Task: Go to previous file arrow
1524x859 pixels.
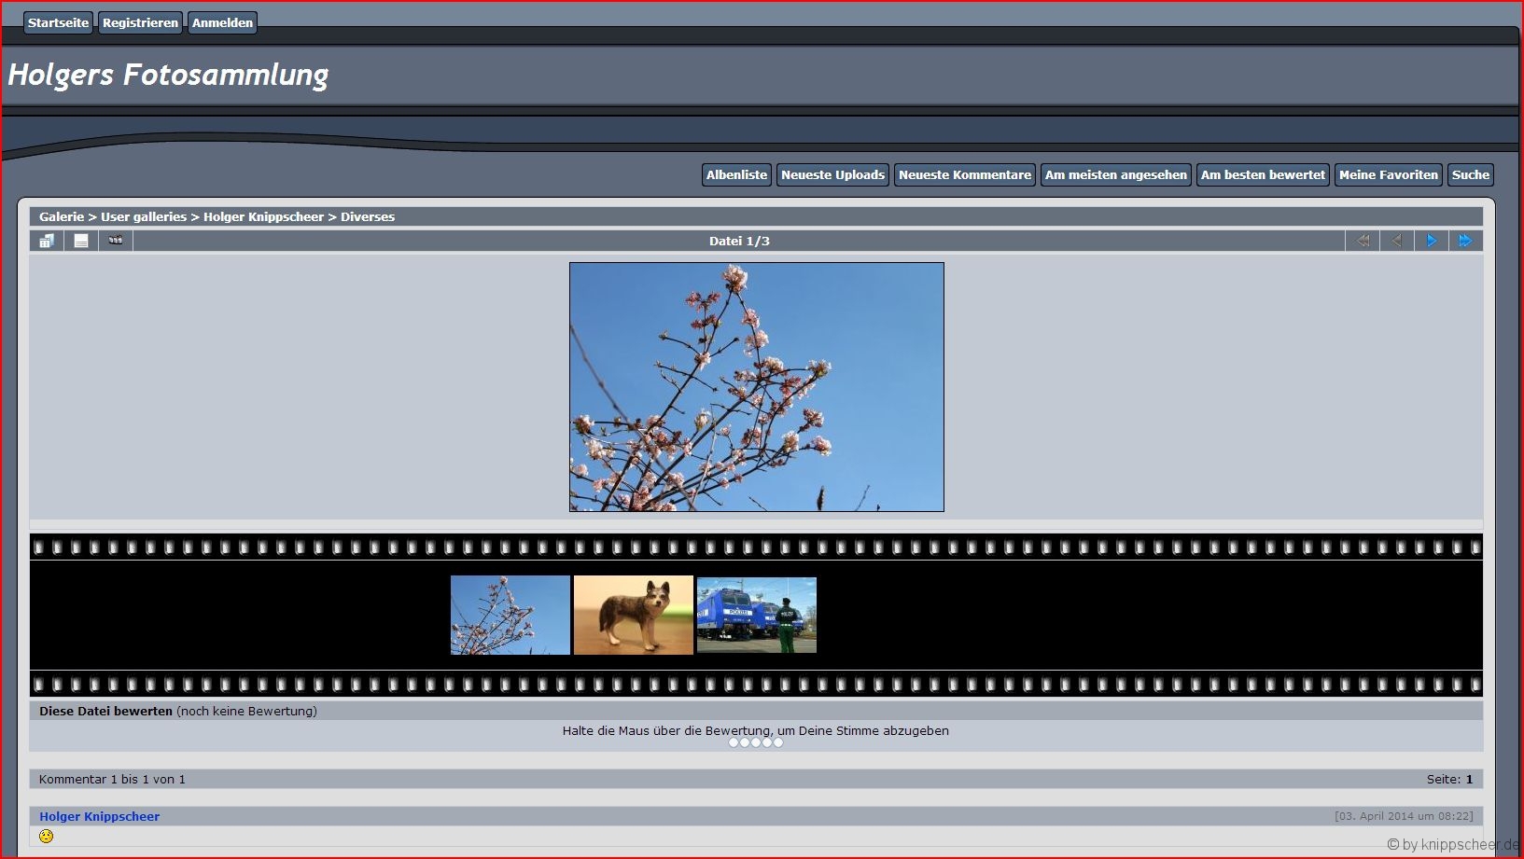Action: pyautogui.click(x=1396, y=241)
